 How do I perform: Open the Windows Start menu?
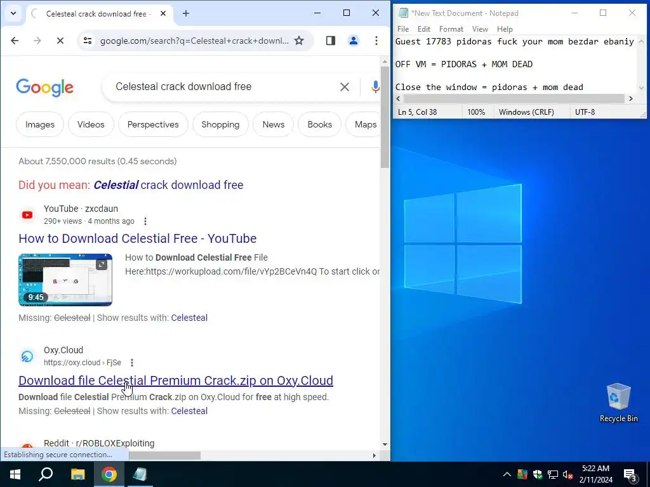coord(15,474)
